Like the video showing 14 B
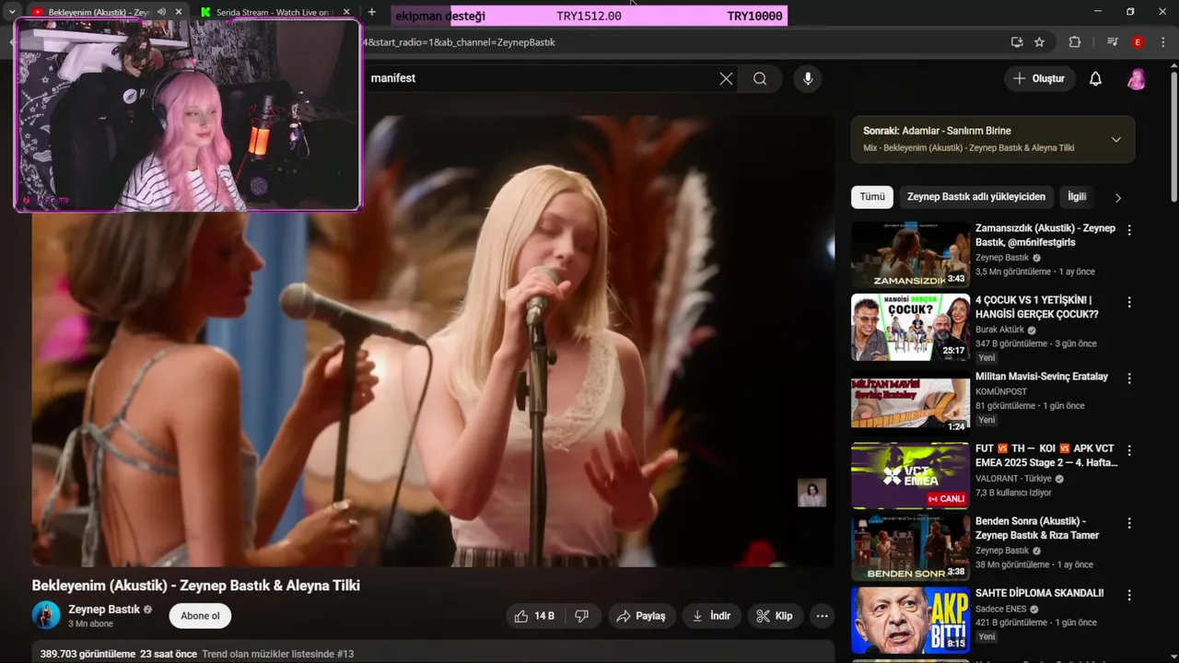 [535, 616]
